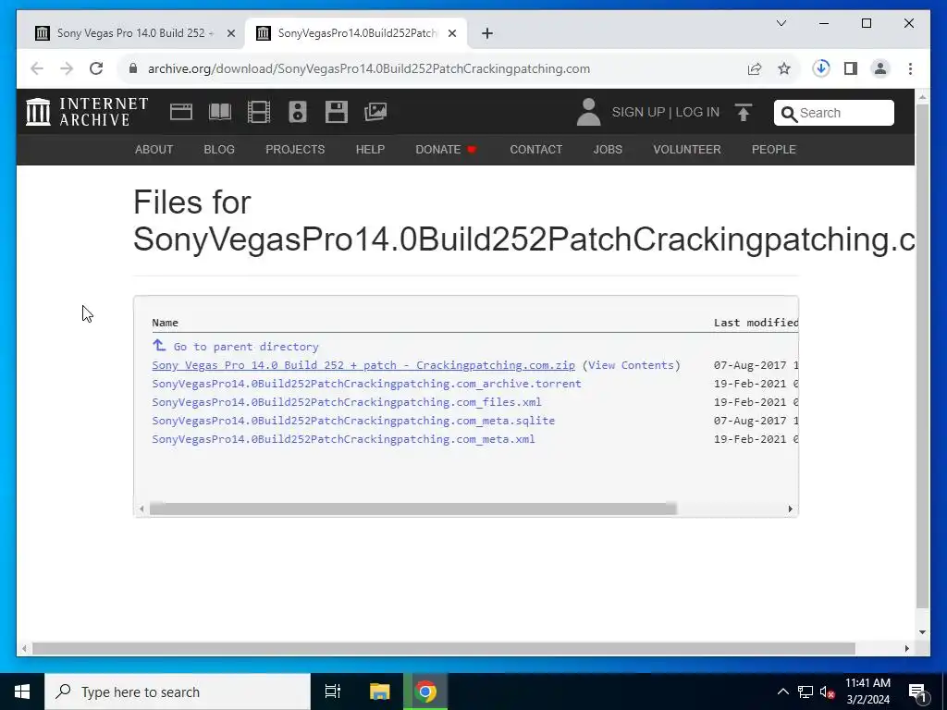Click the file listing scroll-left arrow
The width and height of the screenshot is (947, 710).
pos(141,509)
